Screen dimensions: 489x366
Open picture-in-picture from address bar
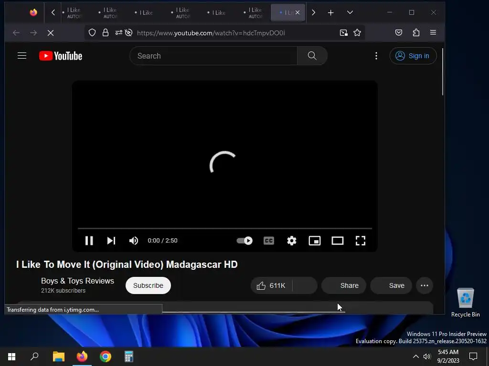pyautogui.click(x=344, y=33)
